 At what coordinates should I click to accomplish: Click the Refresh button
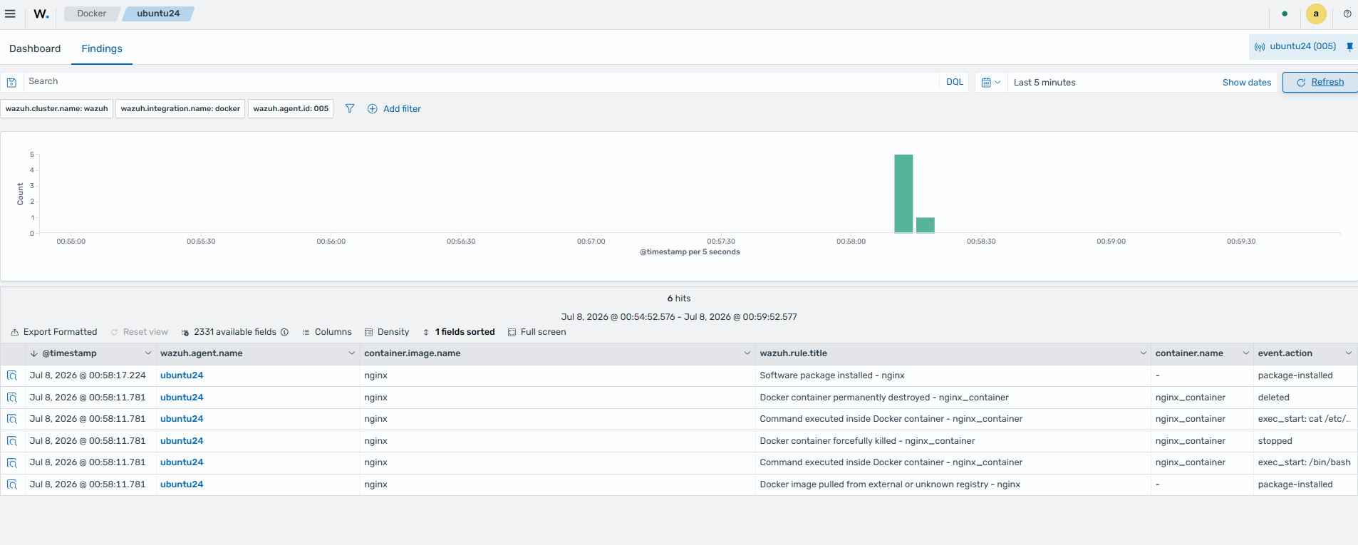1320,83
